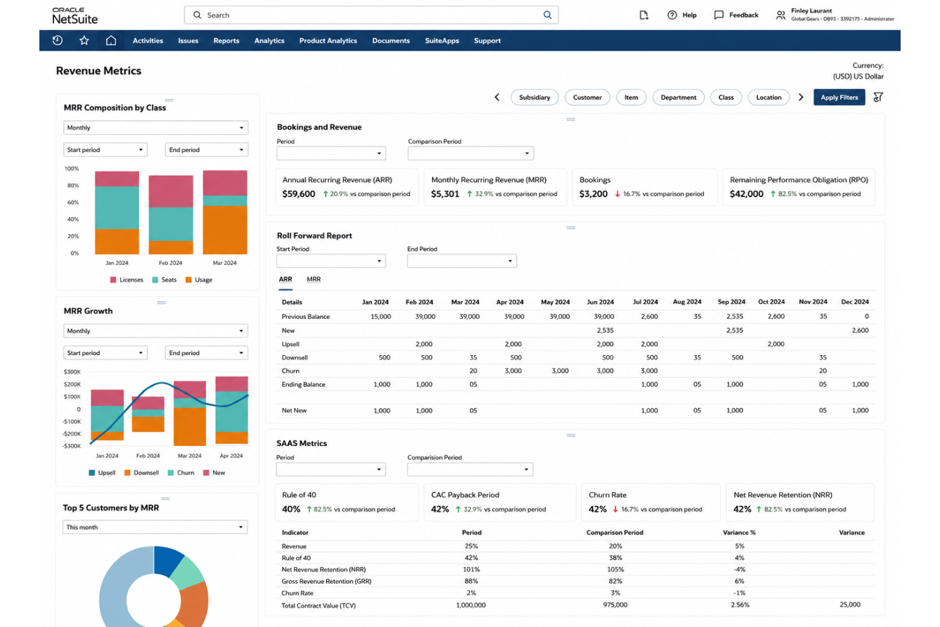Switch to the ARR tab

click(x=285, y=280)
